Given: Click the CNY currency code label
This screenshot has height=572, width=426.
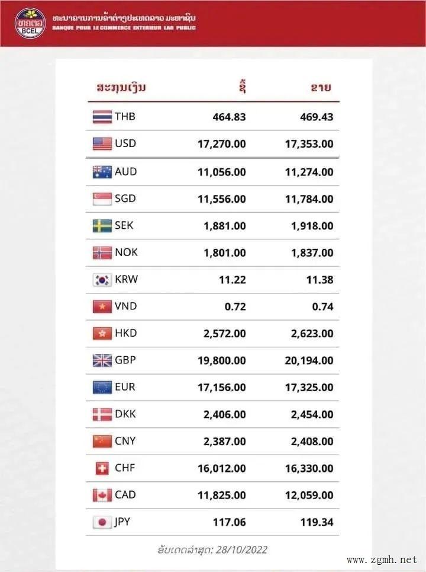Looking at the screenshot, I should point(125,441).
